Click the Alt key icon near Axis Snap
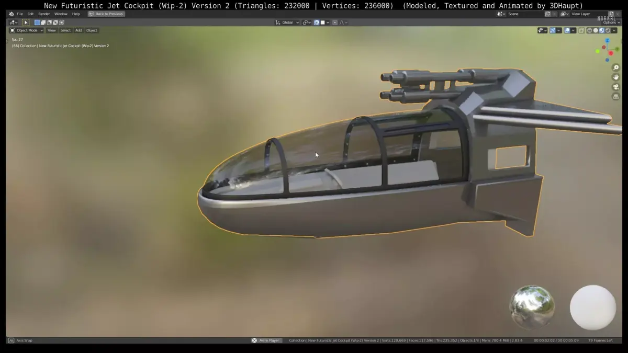 (11, 340)
